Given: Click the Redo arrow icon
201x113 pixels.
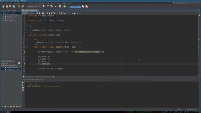Looking at the screenshot, I should point(23,6).
